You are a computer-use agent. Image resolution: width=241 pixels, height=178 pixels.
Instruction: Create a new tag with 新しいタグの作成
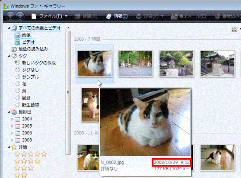click(35, 63)
